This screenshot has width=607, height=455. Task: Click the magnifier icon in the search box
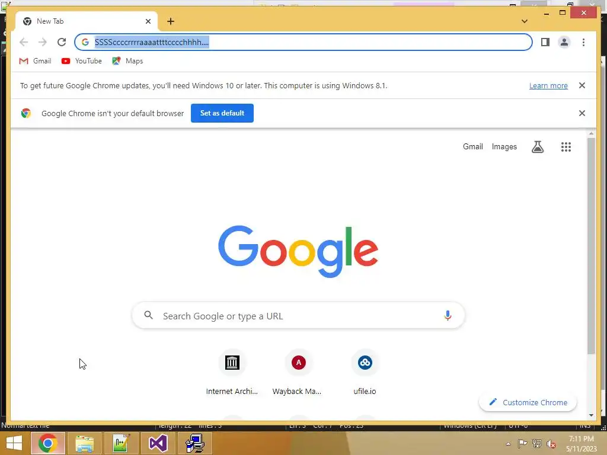[x=149, y=315]
